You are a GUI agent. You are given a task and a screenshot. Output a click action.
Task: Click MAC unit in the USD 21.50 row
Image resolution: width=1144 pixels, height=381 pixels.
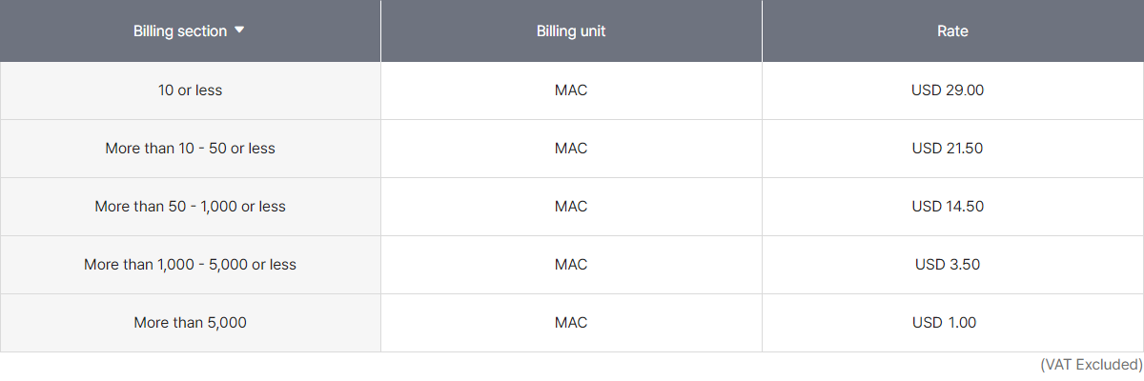click(571, 149)
